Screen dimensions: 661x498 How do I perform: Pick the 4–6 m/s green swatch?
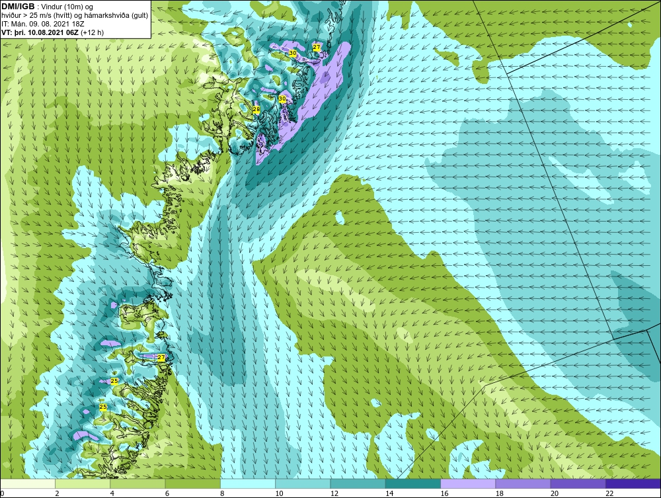tap(137, 483)
